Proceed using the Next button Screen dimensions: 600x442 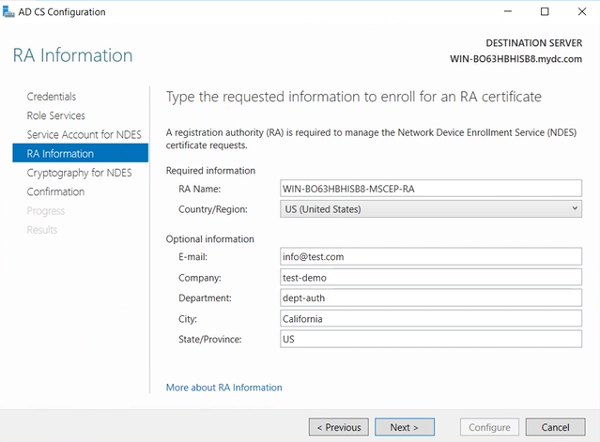point(405,427)
